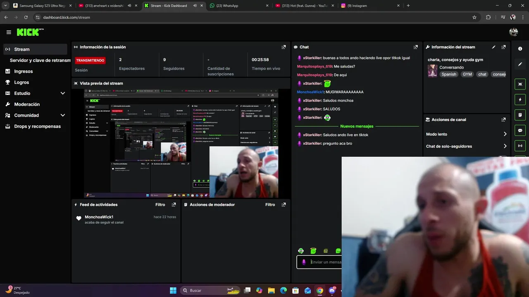
Task: Expand the Comunidad menu chevron
Action: coord(63,115)
